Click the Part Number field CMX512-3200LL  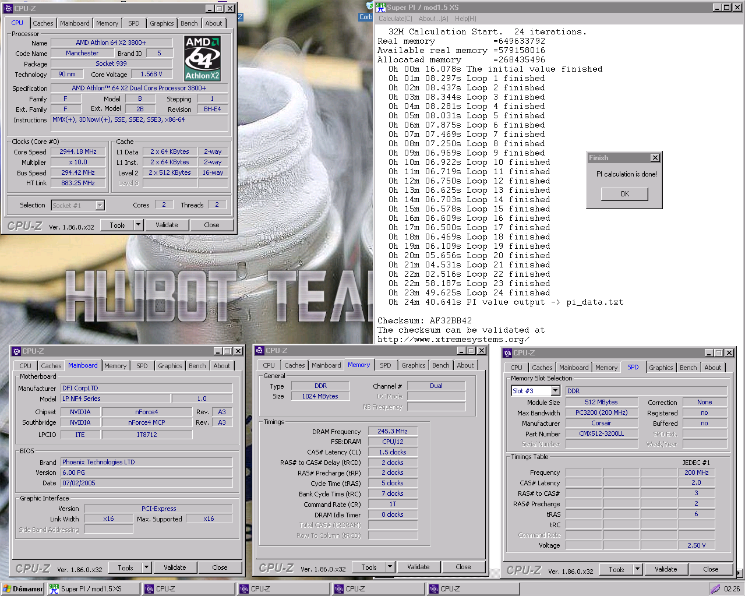[x=601, y=434]
